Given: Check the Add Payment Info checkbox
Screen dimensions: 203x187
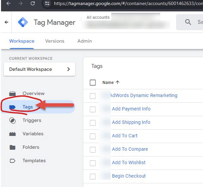Looking at the screenshot, I should point(93,109).
